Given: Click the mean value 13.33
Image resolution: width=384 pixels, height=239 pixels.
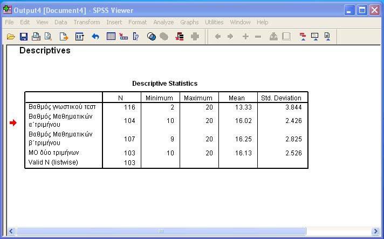Looking at the screenshot, I should click(243, 107).
